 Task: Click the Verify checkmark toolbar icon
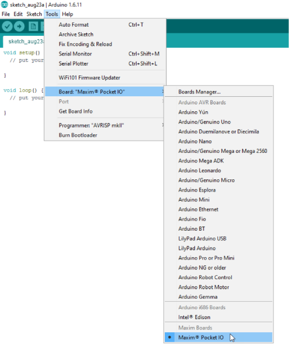[x=7, y=27]
